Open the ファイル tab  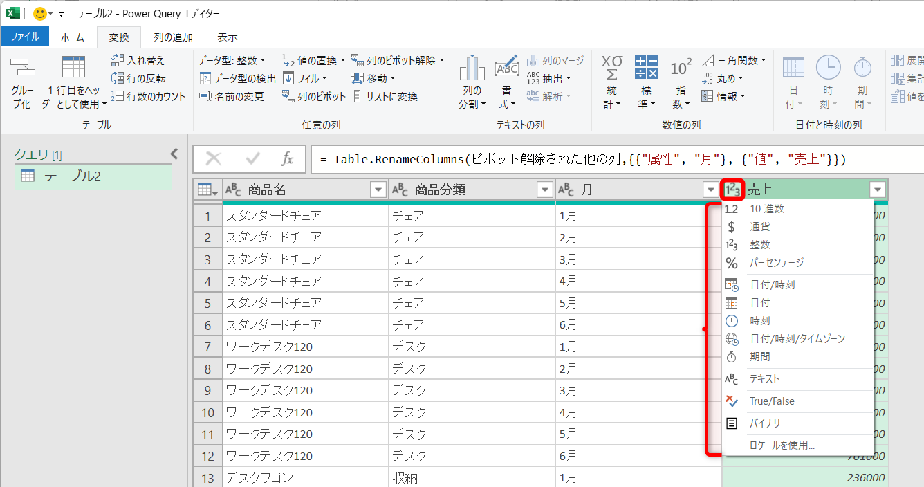click(24, 37)
